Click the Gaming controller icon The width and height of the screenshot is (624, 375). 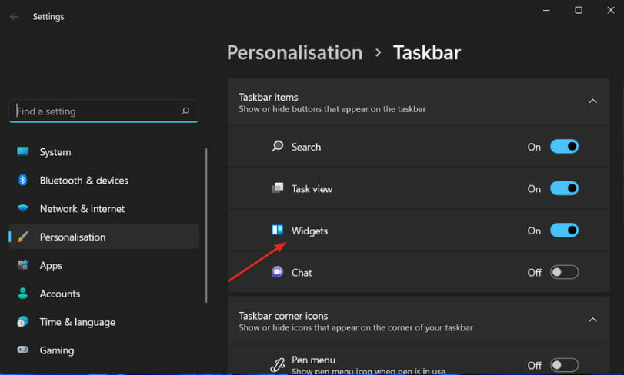pos(23,350)
